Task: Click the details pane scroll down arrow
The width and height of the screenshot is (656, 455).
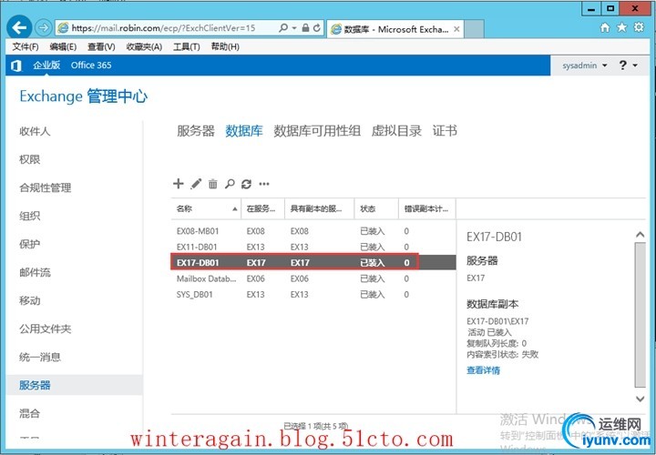Action: point(641,399)
